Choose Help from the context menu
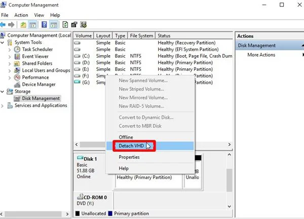The image size is (304, 219). coord(150,168)
